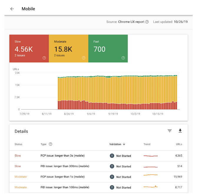198x195 pixels.
Task: Click the URLs column header in table
Action: click(x=179, y=144)
